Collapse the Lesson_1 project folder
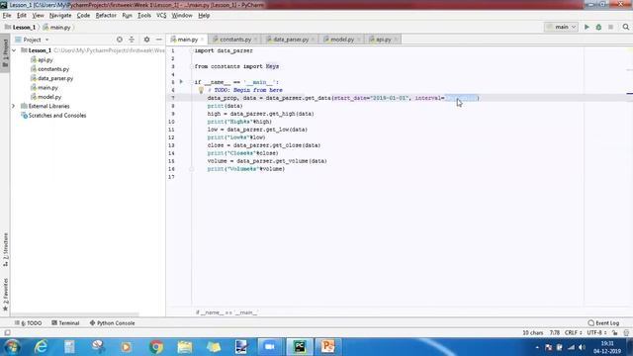The width and height of the screenshot is (633, 356). pyautogui.click(x=14, y=50)
